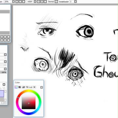Screen dimensions: 118x118
Task: Reset canvas zoom from the top toolbar
Action: [x=24, y=2]
